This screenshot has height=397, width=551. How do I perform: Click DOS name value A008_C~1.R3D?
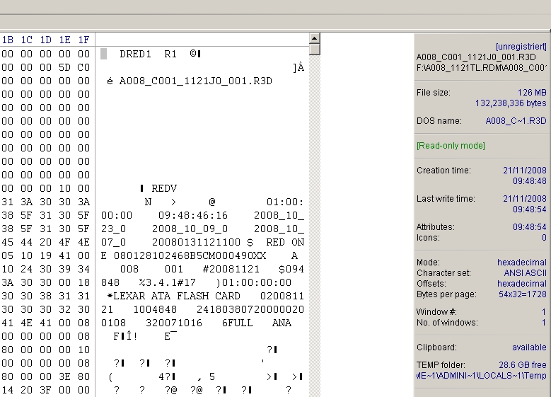click(x=516, y=121)
